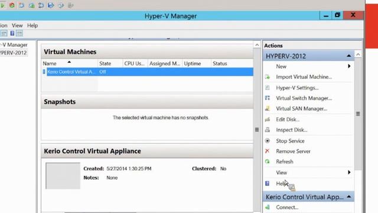Open Hyper-V Settings
This screenshot has width=378, height=213.
point(297,88)
